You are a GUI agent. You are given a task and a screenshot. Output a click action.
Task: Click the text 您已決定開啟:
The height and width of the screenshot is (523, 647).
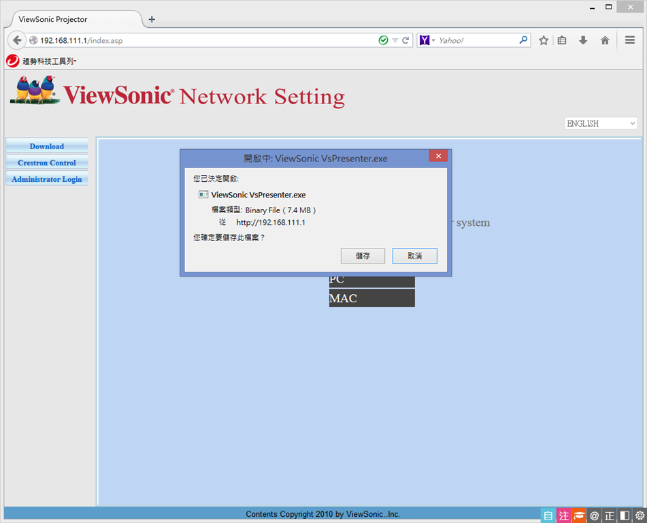(216, 178)
